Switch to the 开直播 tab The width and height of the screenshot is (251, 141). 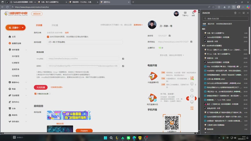39,25
